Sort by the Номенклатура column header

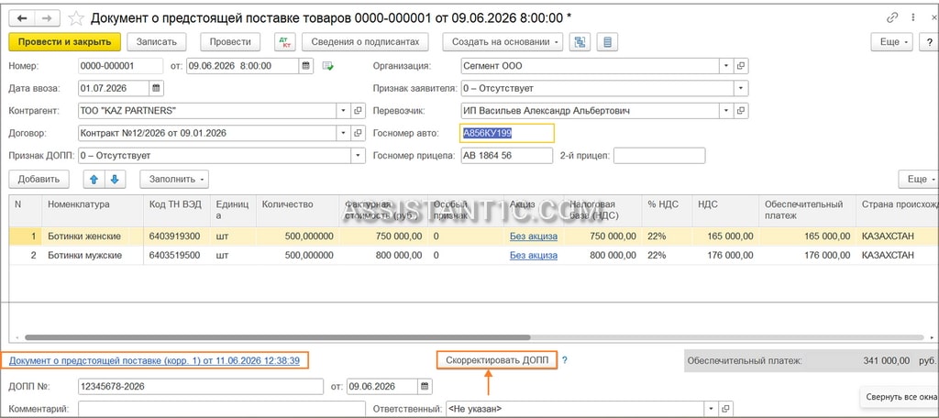pyautogui.click(x=93, y=210)
